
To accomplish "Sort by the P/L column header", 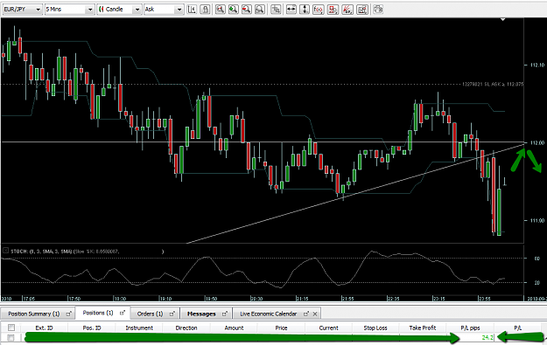I will coord(518,328).
